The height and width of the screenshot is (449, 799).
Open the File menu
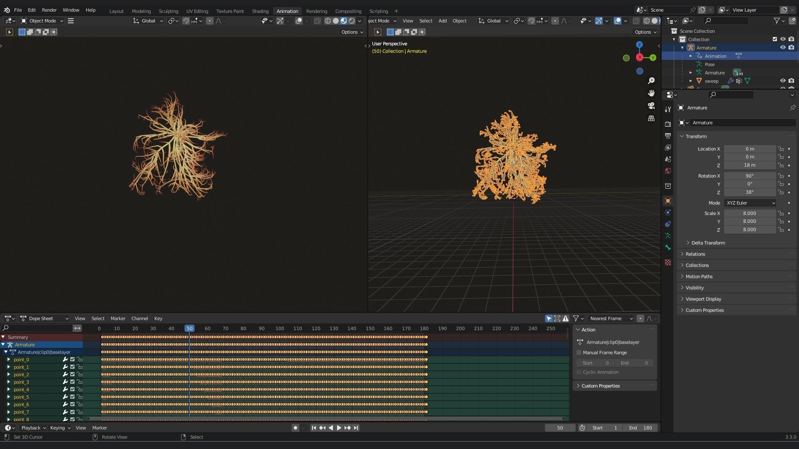18,10
